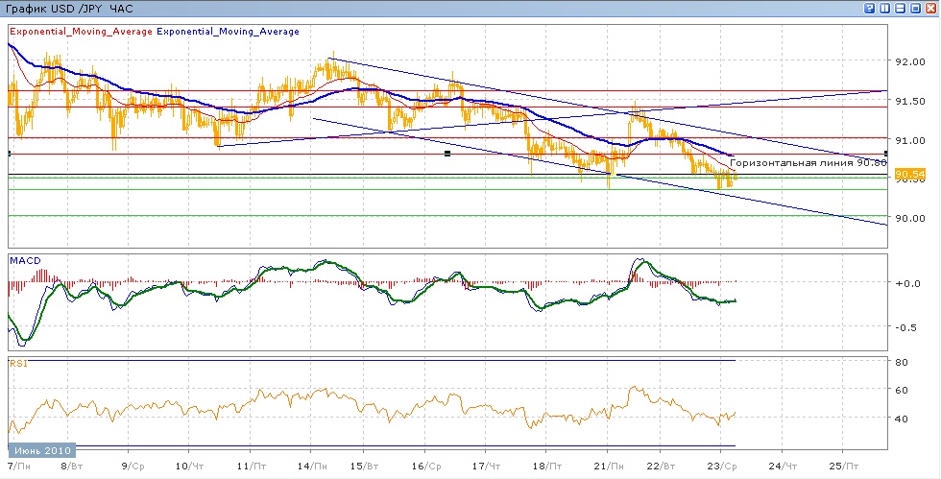The width and height of the screenshot is (941, 479).
Task: Click the right end handle of horizontal line
Action: tap(885, 154)
